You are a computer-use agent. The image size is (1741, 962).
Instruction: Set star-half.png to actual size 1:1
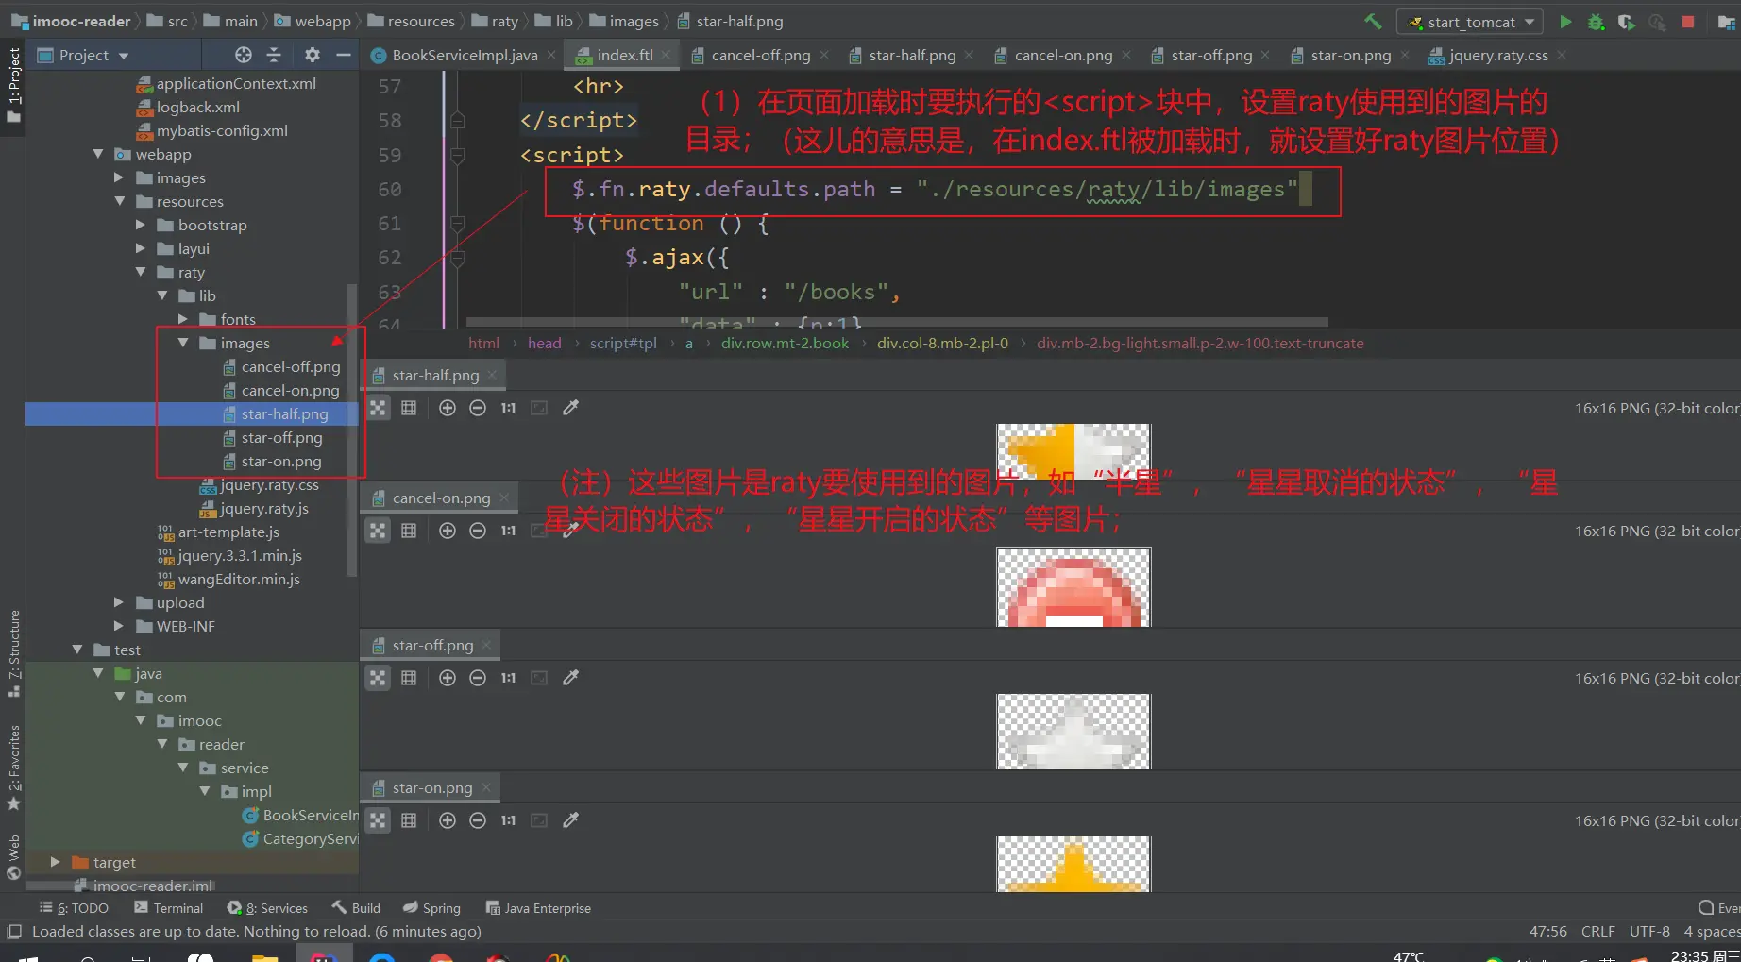tap(508, 408)
